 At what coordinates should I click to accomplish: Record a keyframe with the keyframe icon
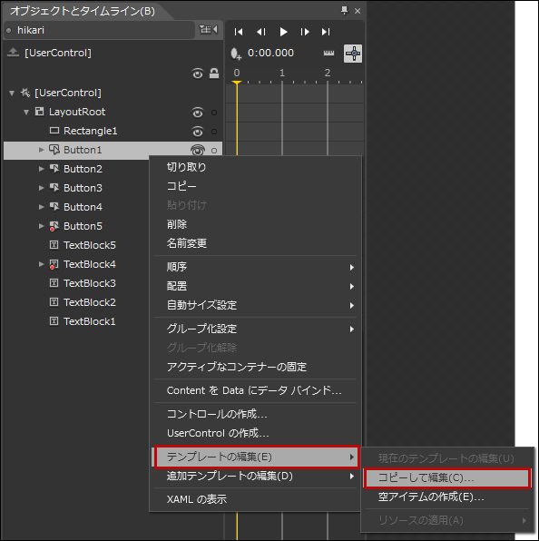click(236, 54)
